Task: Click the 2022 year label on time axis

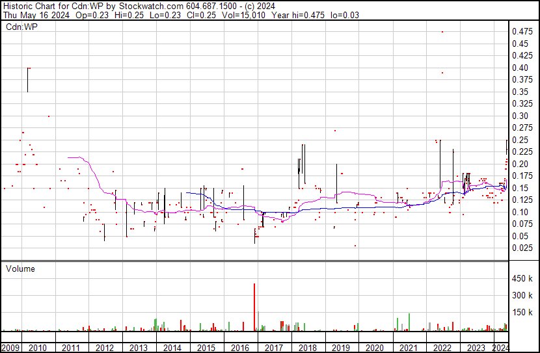Action: (442, 348)
